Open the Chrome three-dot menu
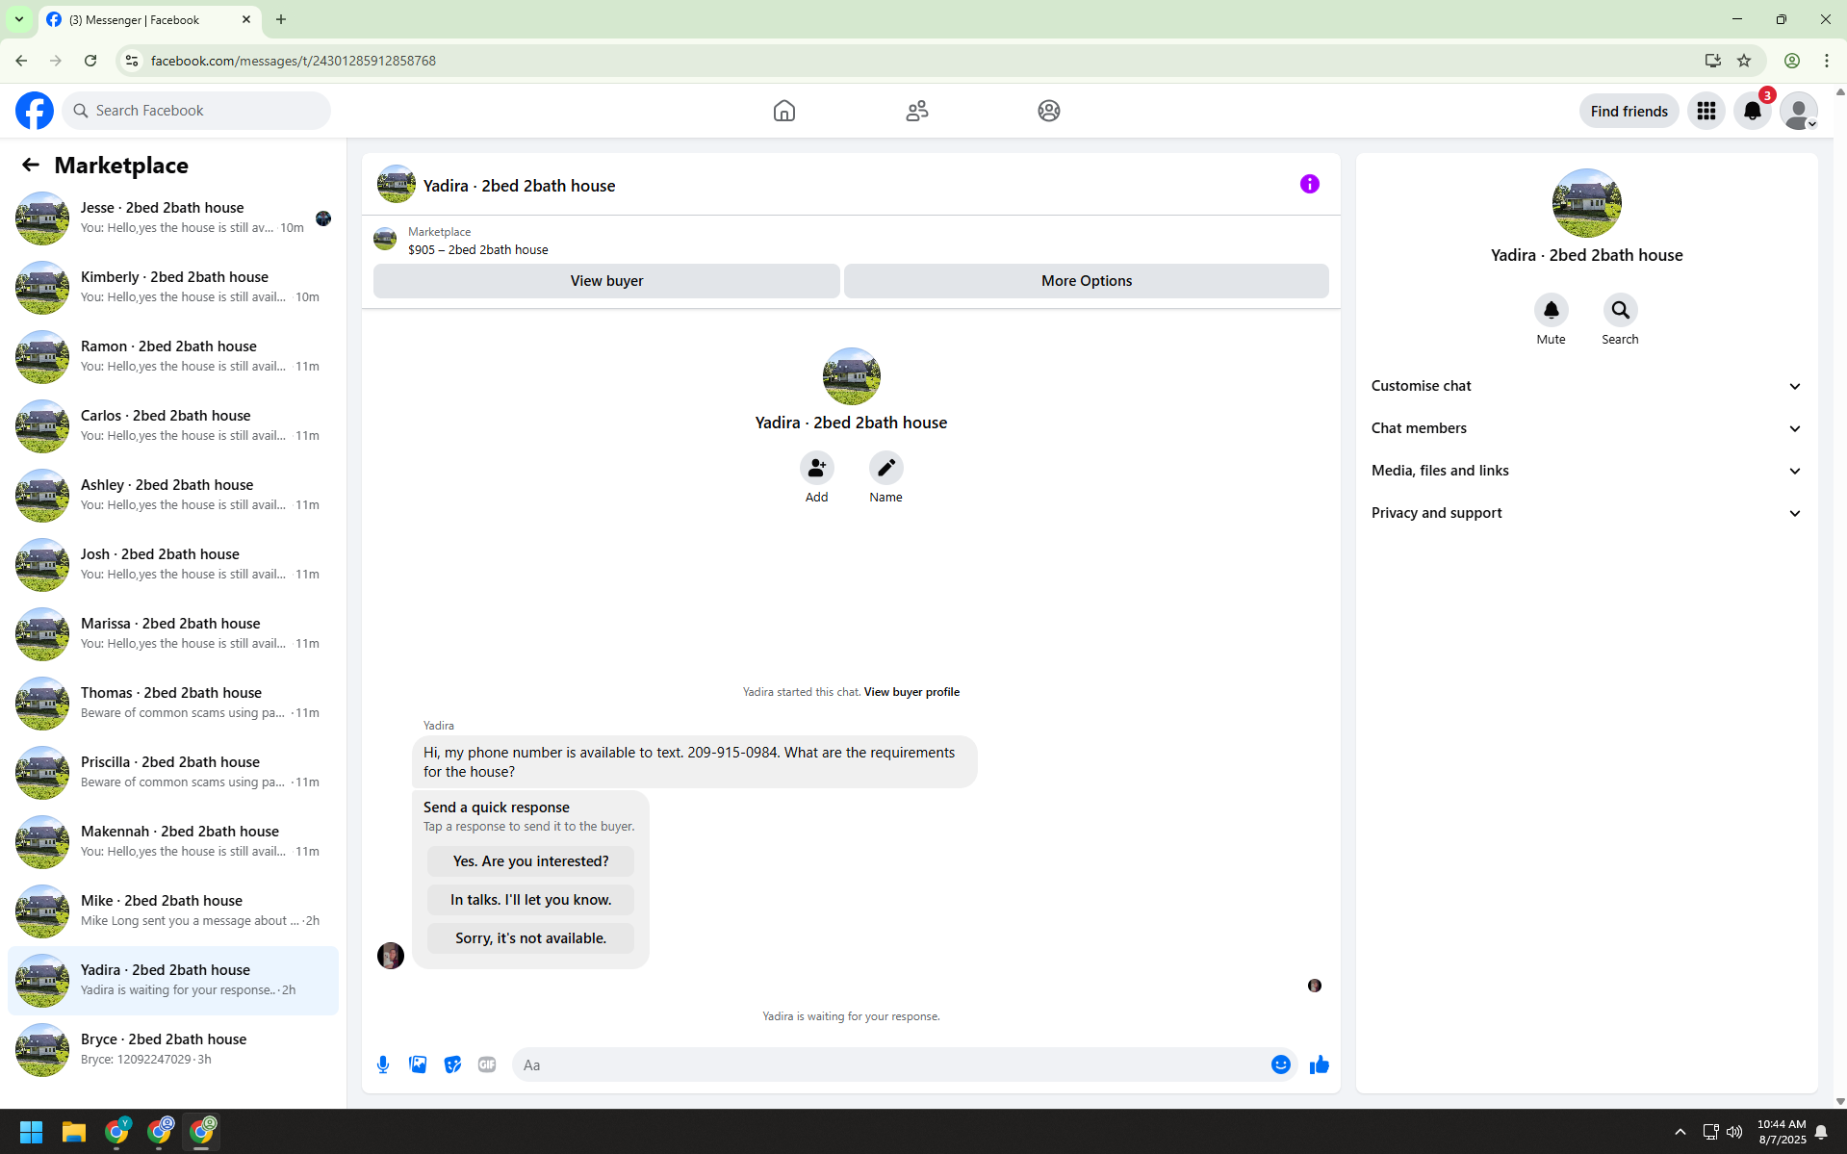The width and height of the screenshot is (1847, 1154). pyautogui.click(x=1827, y=61)
